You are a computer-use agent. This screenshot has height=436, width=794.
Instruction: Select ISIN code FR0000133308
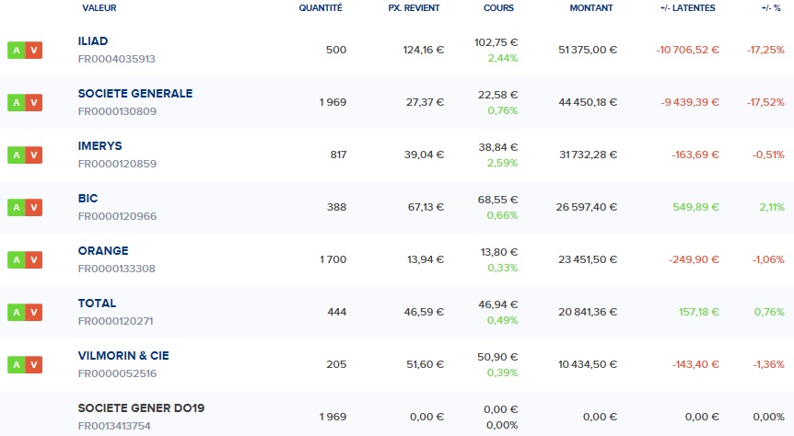pos(116,269)
